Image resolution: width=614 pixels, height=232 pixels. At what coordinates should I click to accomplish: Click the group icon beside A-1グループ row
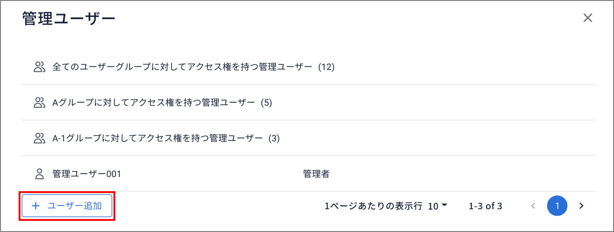click(39, 138)
